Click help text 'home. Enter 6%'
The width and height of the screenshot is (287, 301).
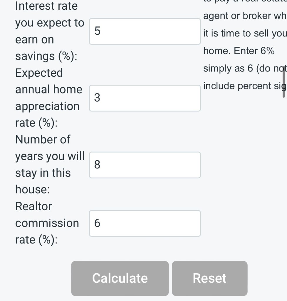pyautogui.click(x=239, y=51)
